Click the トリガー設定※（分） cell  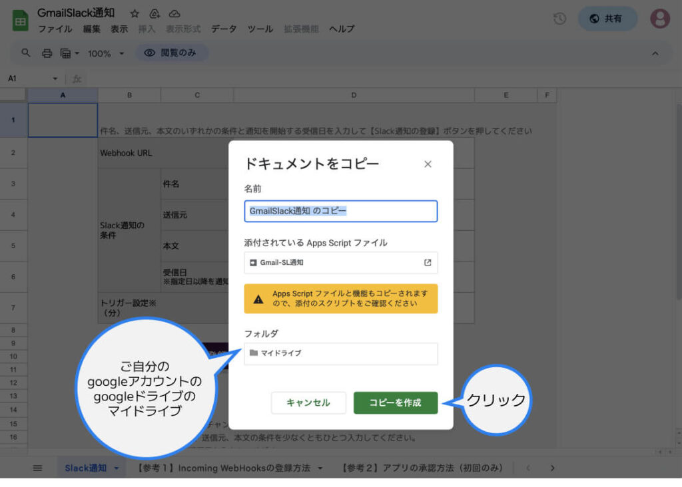click(164, 308)
